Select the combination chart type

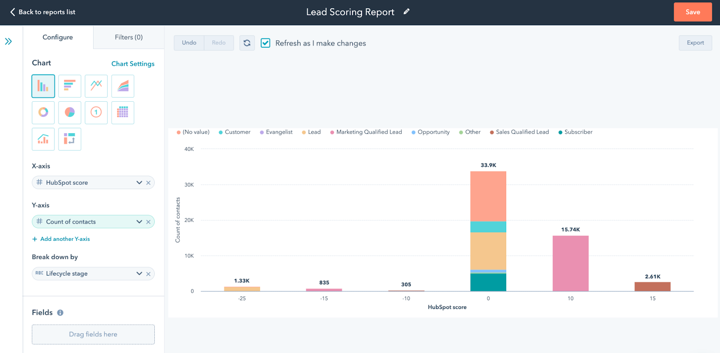[43, 139]
